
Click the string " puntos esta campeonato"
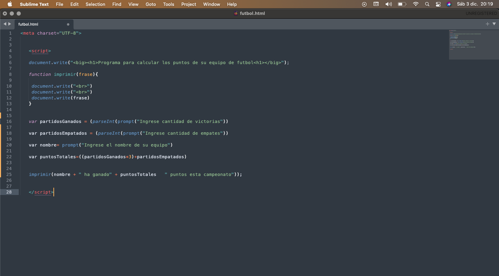pos(199,175)
